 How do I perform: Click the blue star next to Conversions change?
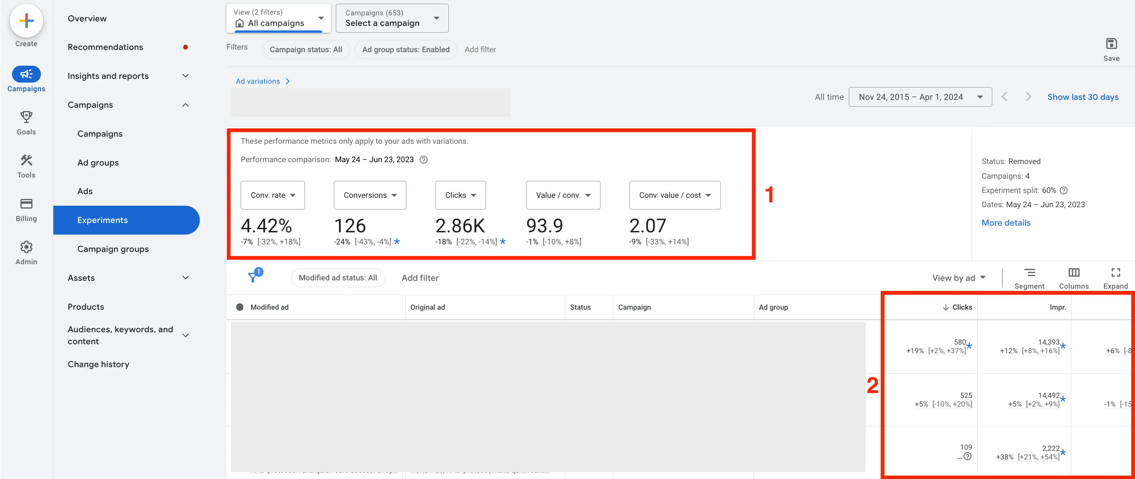pyautogui.click(x=397, y=241)
